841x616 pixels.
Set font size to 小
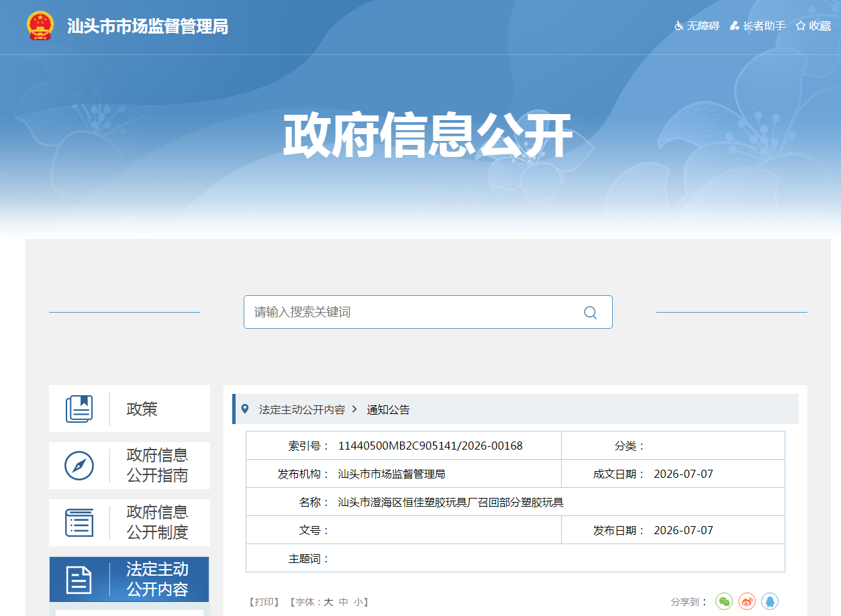(359, 602)
